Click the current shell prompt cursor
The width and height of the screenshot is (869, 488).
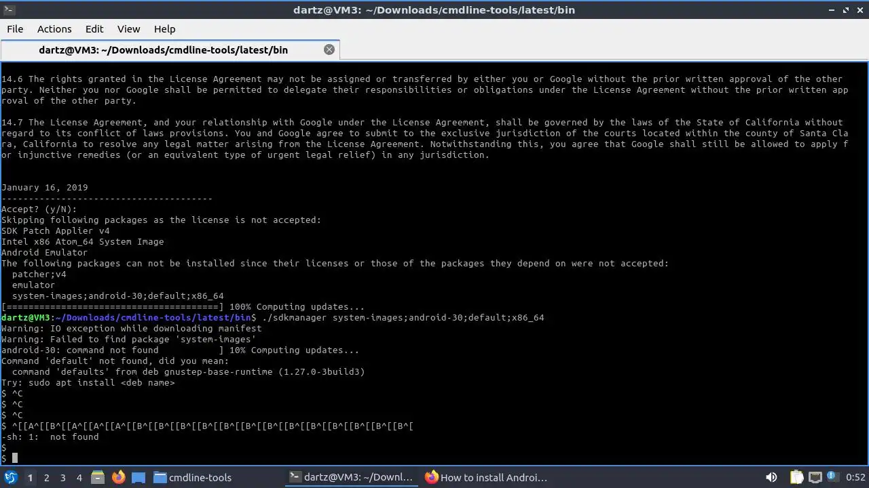click(15, 458)
